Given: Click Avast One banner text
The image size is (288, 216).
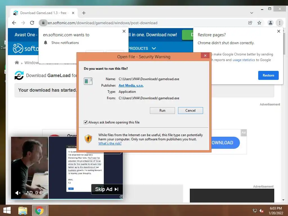Looking at the screenshot, I should point(26,35).
